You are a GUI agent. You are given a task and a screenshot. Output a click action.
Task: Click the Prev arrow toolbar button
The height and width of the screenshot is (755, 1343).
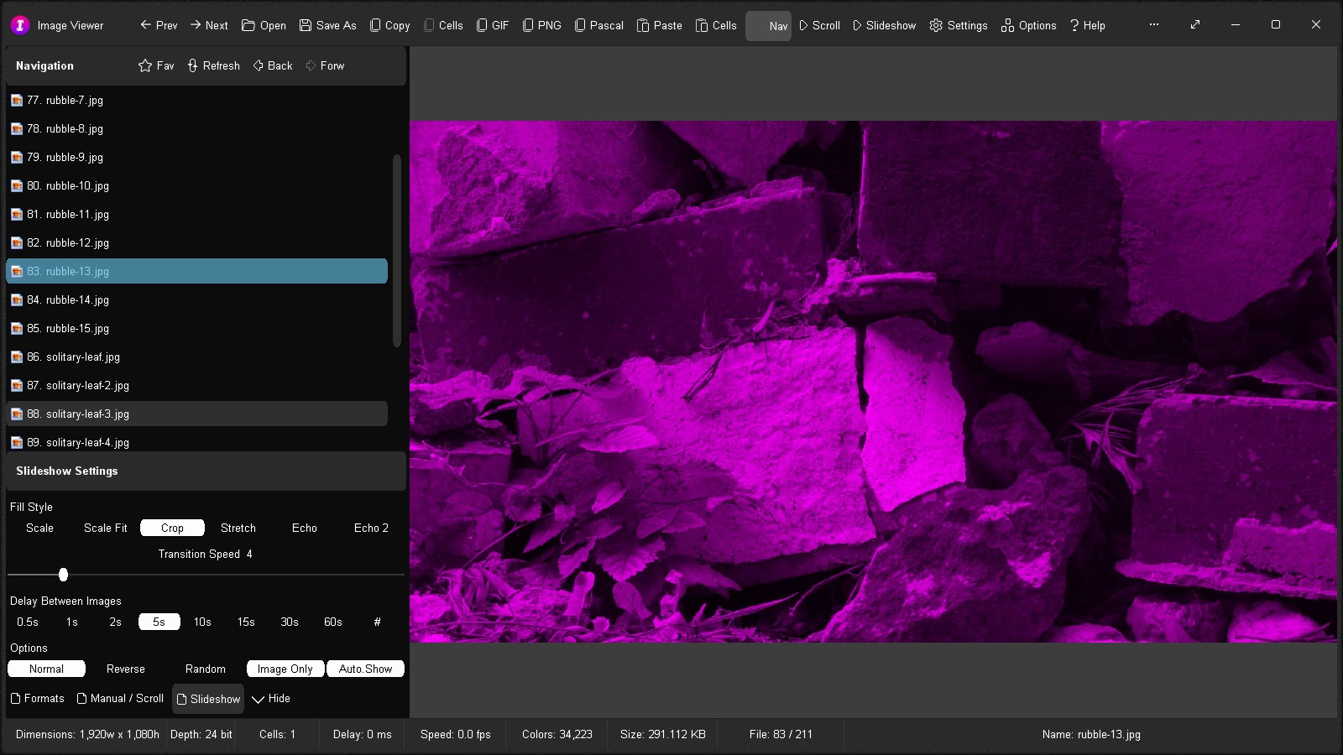click(x=159, y=25)
